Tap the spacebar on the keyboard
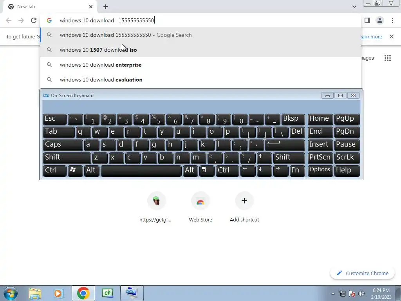 pyautogui.click(x=141, y=171)
